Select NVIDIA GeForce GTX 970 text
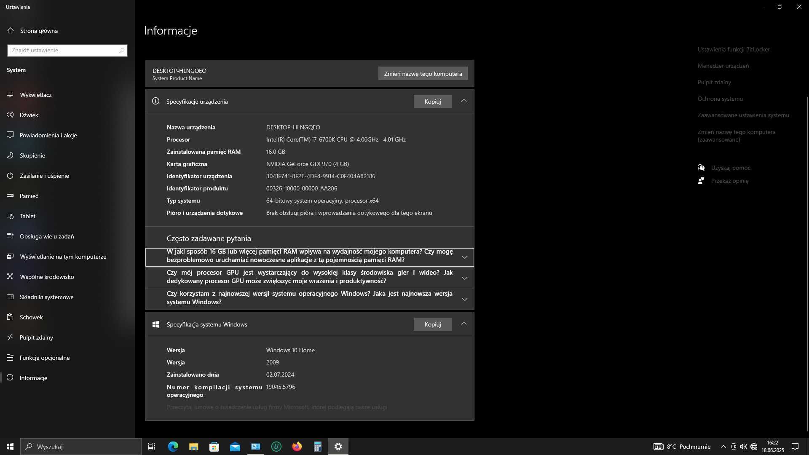This screenshot has width=809, height=455. click(308, 164)
